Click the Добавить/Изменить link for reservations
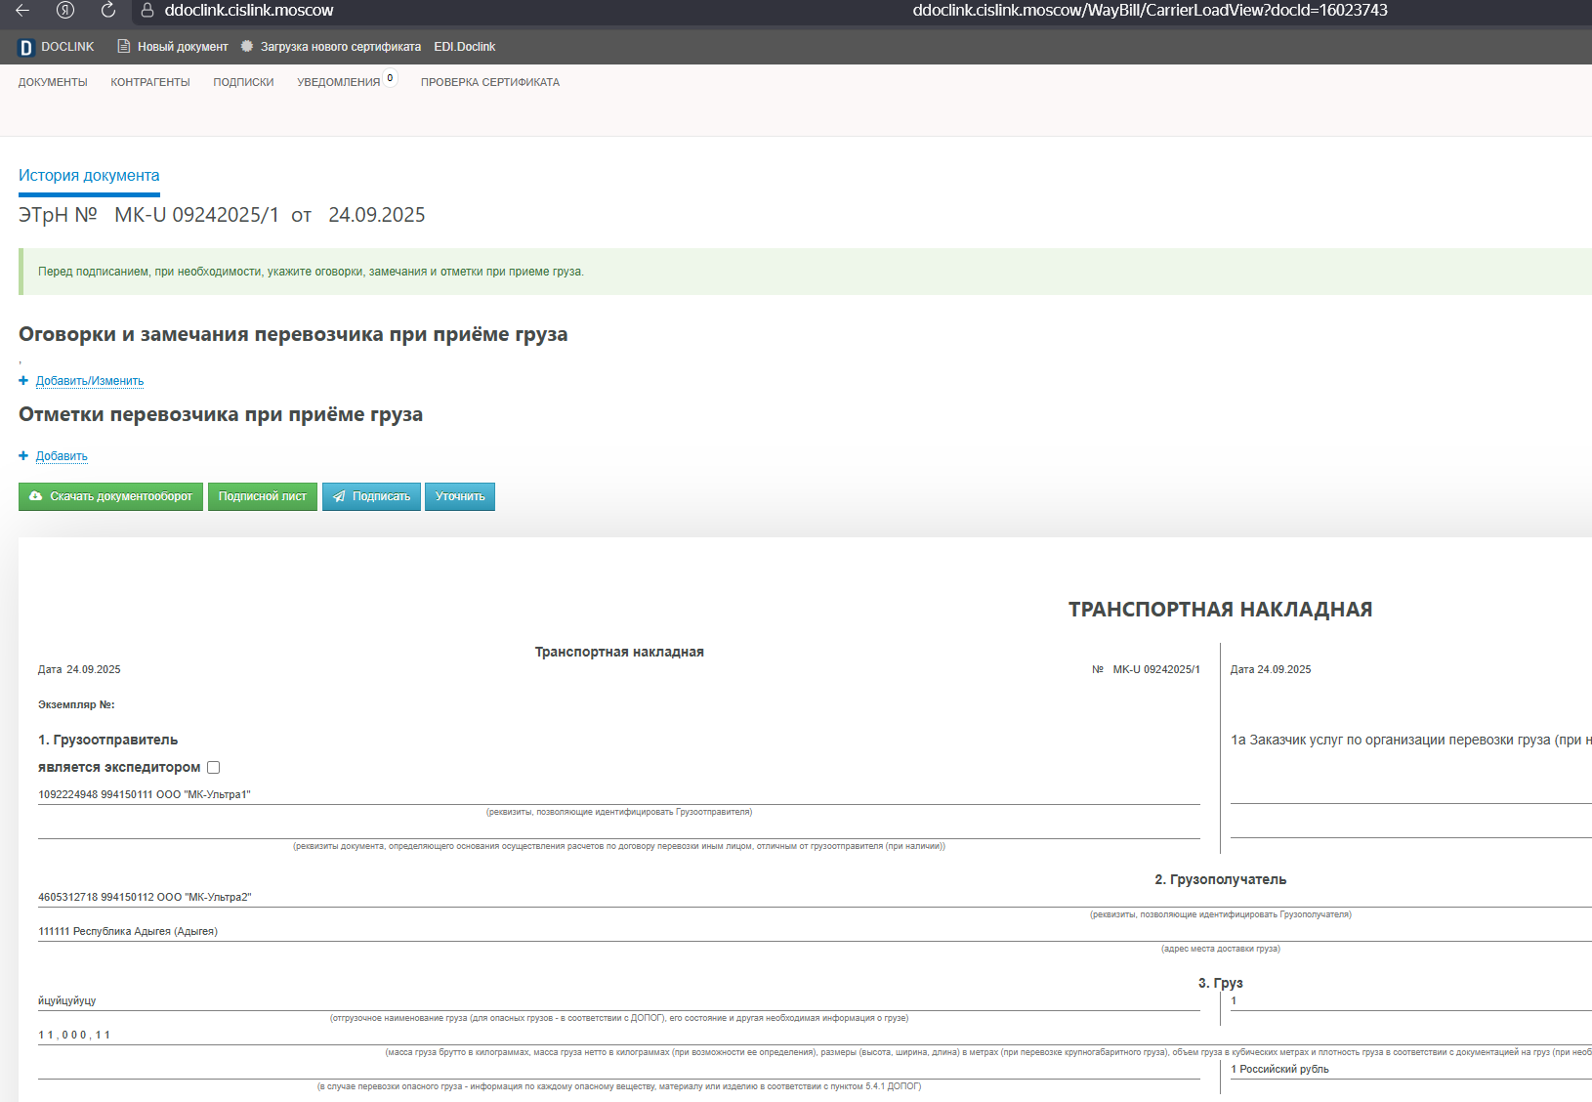The height and width of the screenshot is (1102, 1592). tap(90, 381)
